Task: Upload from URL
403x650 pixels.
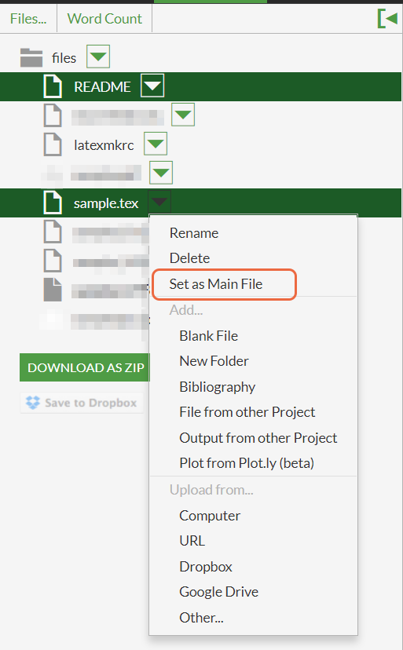Action: [192, 541]
